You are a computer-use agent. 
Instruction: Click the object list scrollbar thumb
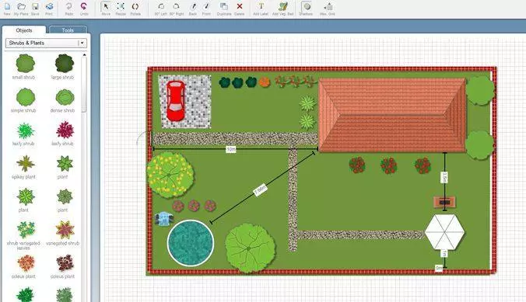[x=84, y=85]
